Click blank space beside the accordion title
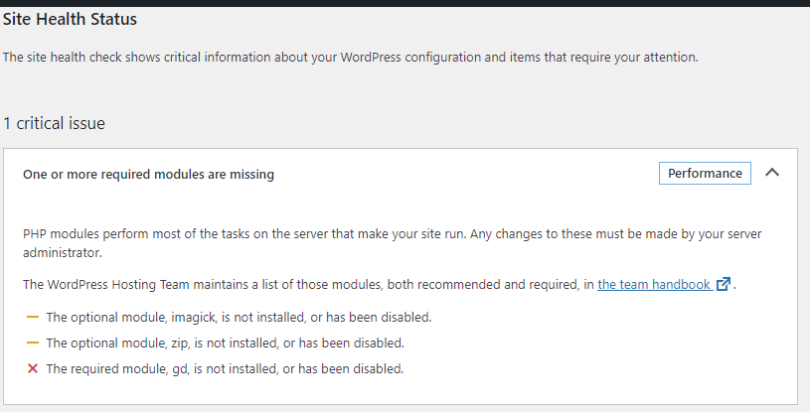The image size is (810, 412). click(465, 174)
